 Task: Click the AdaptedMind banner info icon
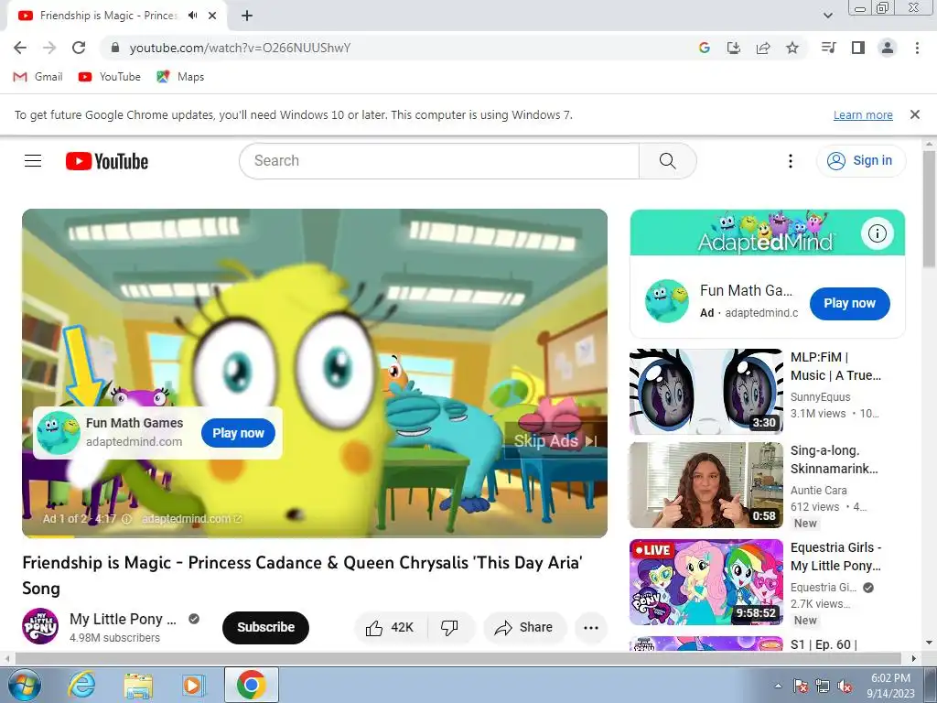click(x=878, y=233)
